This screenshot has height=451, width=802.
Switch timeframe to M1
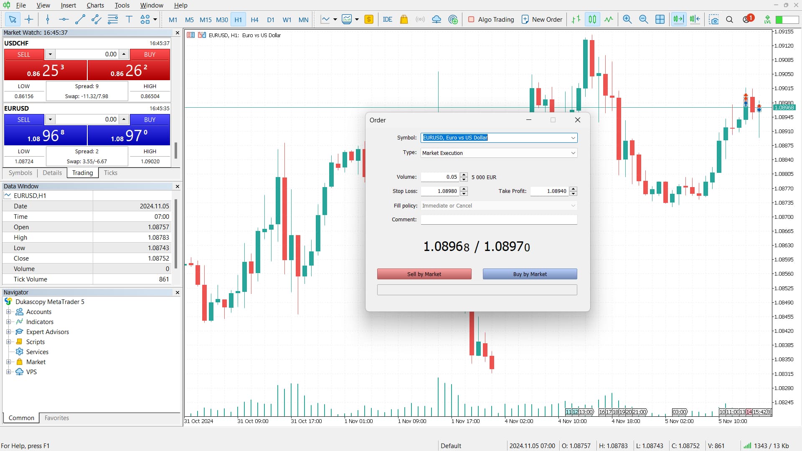pyautogui.click(x=173, y=20)
